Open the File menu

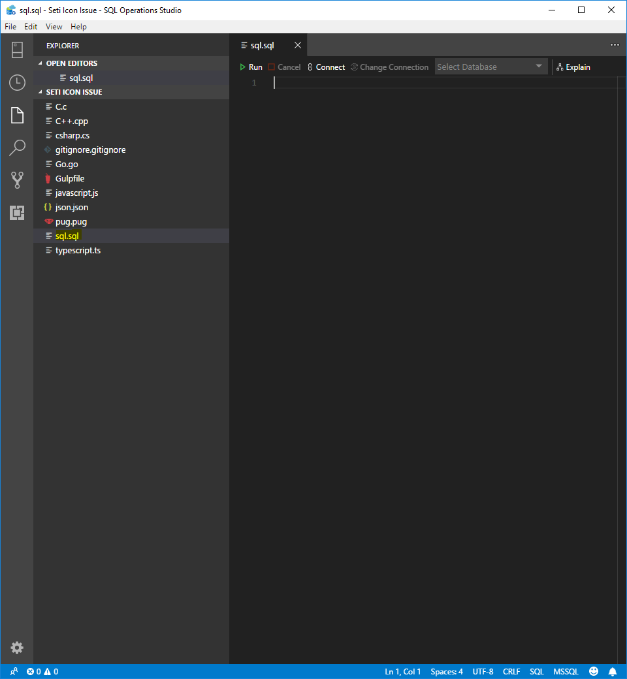point(10,27)
